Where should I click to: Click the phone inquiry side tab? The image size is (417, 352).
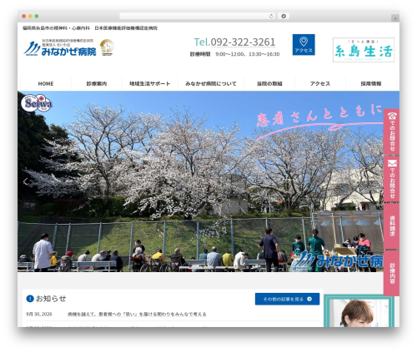[391, 131]
